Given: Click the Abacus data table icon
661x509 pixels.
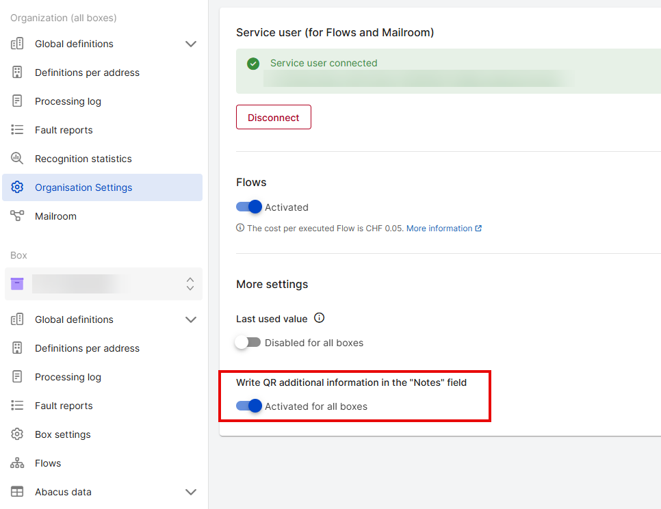Looking at the screenshot, I should coord(17,491).
